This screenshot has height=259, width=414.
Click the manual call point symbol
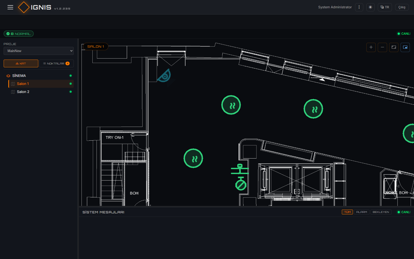click(240, 169)
